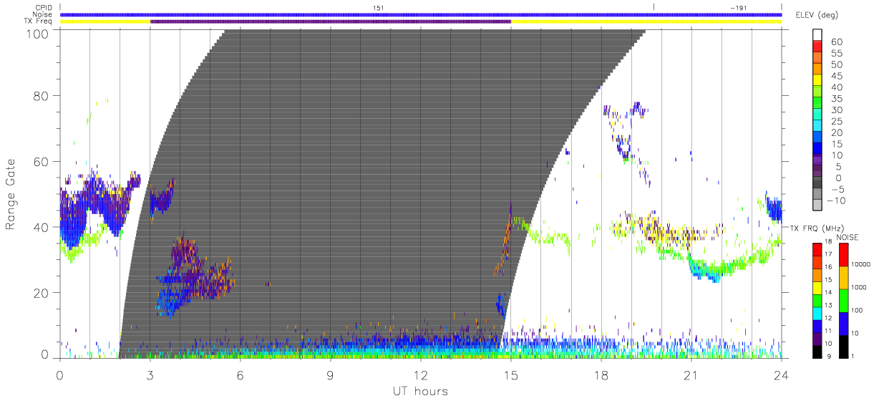The width and height of the screenshot is (879, 406).
Task: Click the 'UT hours' axis title
Action: click(x=419, y=391)
